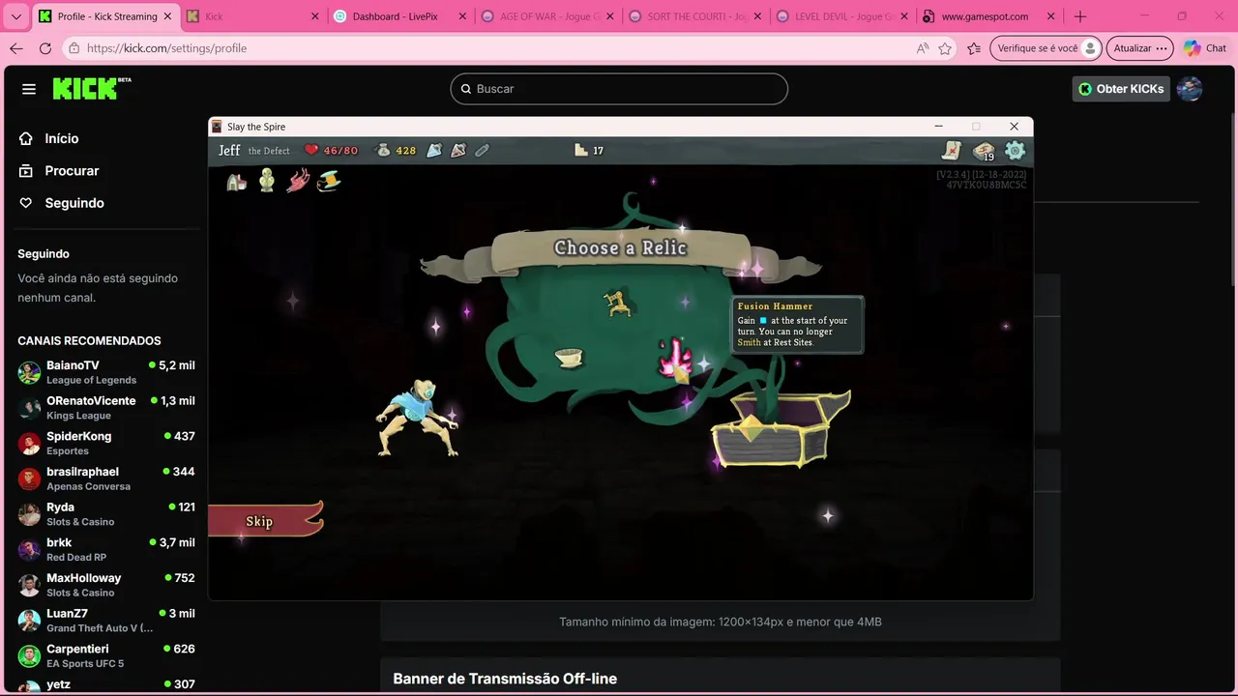This screenshot has width=1238, height=696.
Task: Click the avatar icon for BaianoTV
Action: pyautogui.click(x=29, y=372)
